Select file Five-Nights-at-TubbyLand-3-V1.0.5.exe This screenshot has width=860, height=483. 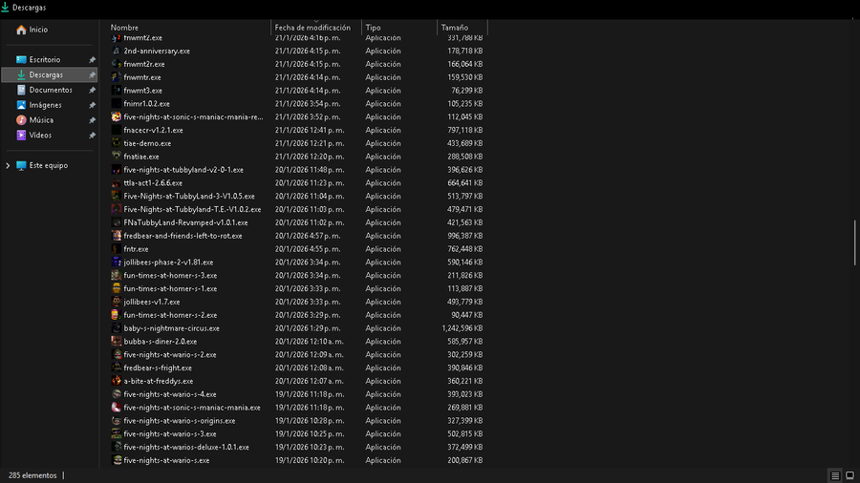click(x=188, y=196)
